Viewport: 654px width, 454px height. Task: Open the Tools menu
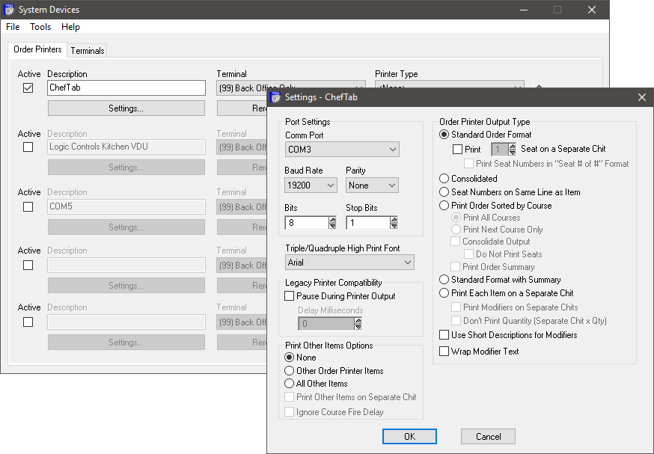(40, 27)
